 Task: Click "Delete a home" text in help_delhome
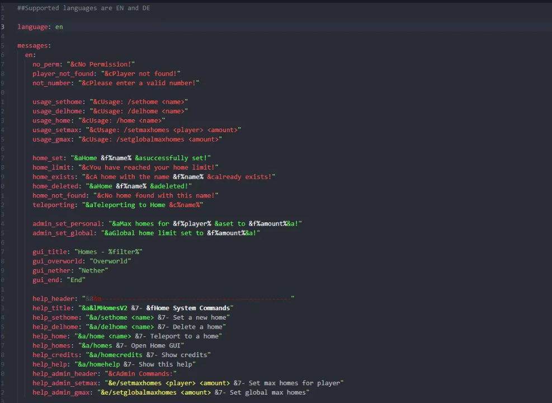tap(197, 327)
